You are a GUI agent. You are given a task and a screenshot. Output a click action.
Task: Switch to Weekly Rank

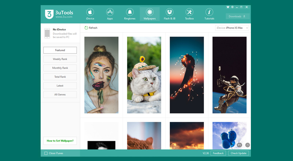tap(60, 59)
